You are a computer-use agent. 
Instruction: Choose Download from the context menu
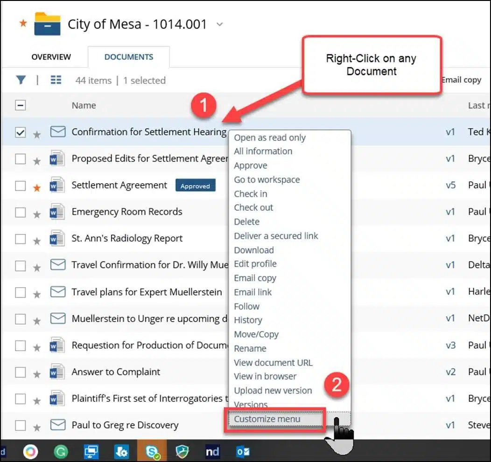click(253, 250)
